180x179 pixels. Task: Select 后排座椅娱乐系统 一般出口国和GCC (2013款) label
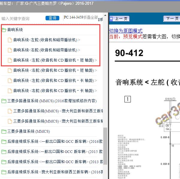55,162
